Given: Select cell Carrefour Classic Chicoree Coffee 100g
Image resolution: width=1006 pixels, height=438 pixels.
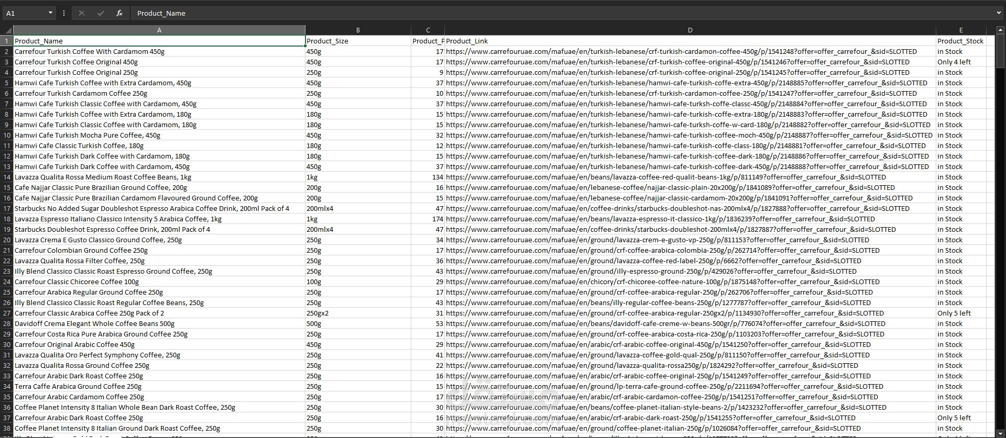Looking at the screenshot, I should click(x=159, y=282).
